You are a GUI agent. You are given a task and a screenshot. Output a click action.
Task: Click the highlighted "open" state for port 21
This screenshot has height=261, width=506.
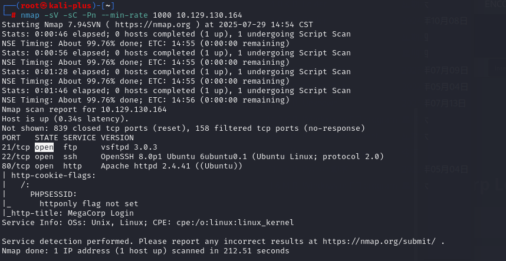(44, 147)
